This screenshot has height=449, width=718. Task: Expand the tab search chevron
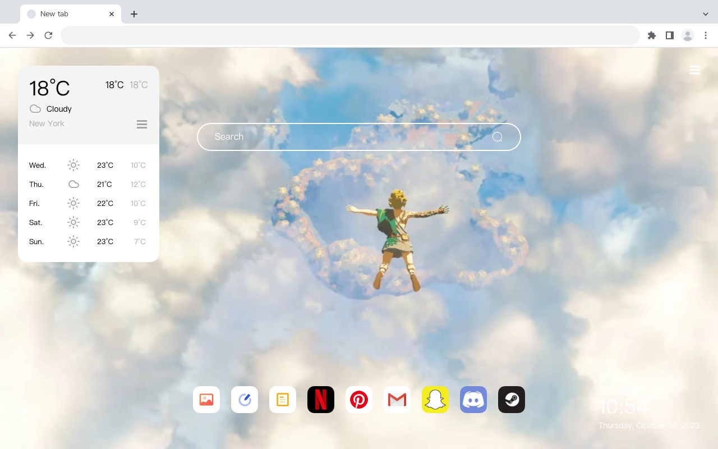(x=706, y=14)
